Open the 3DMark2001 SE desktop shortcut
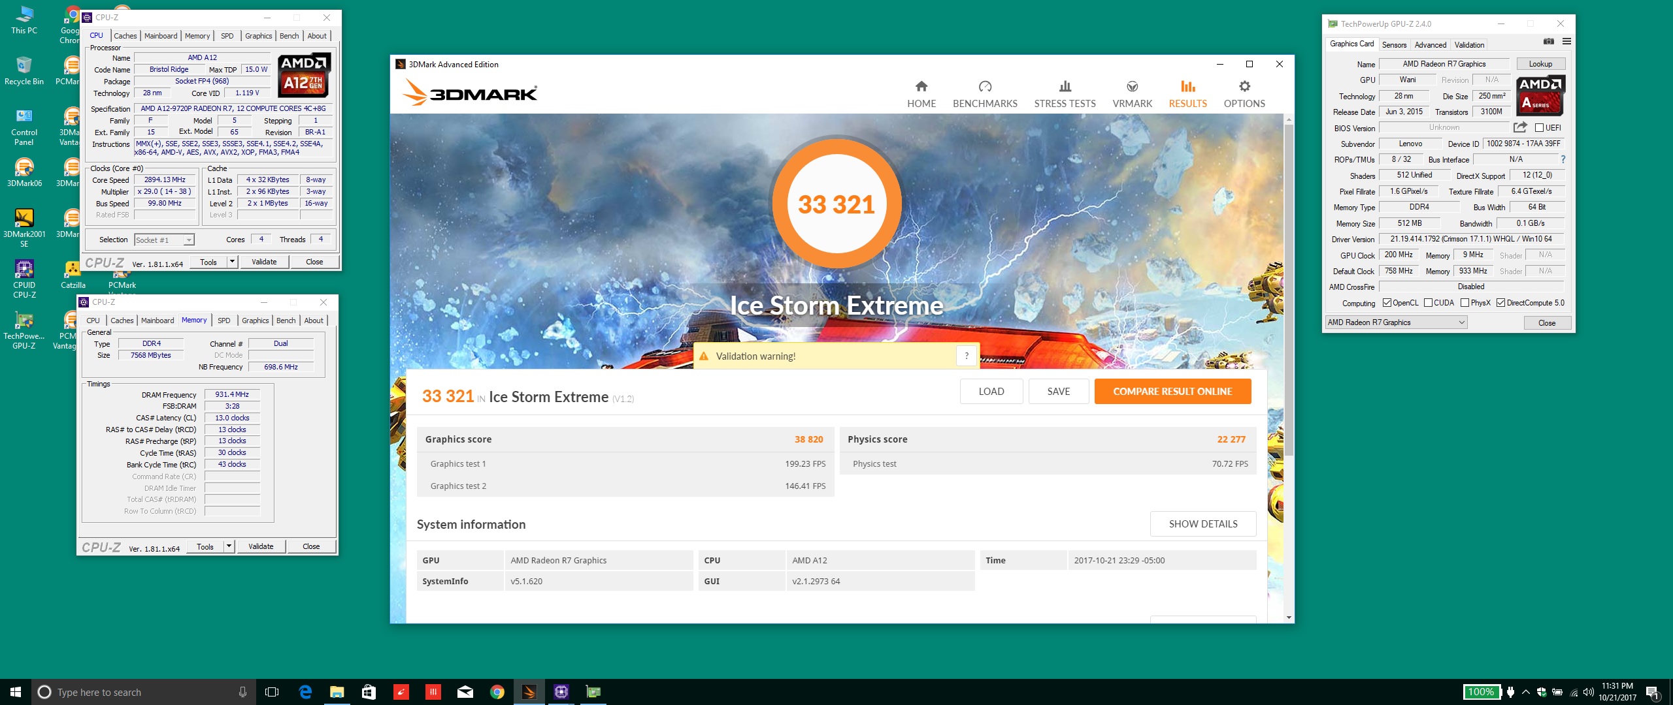The image size is (1673, 705). tap(24, 228)
